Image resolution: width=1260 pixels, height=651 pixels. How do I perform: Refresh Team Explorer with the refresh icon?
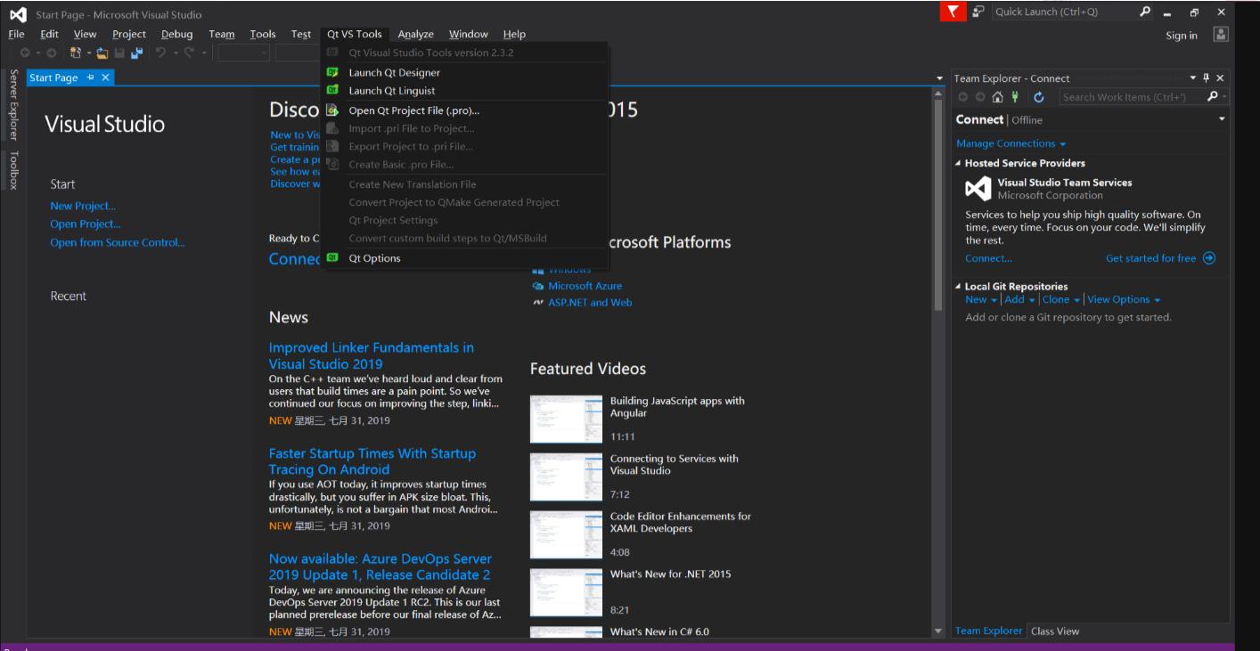click(x=1038, y=97)
